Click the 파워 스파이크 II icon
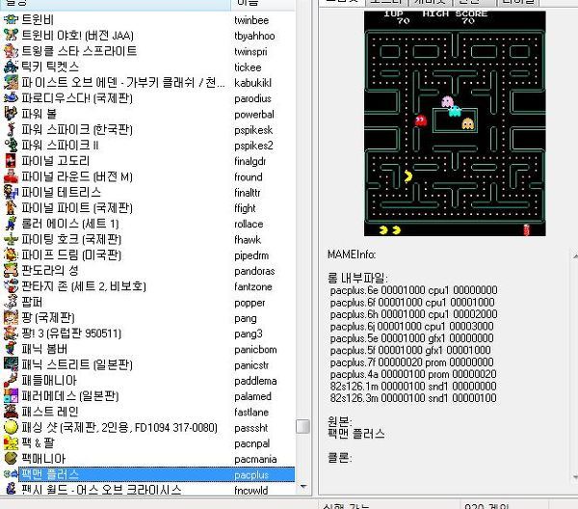 pos(11,145)
